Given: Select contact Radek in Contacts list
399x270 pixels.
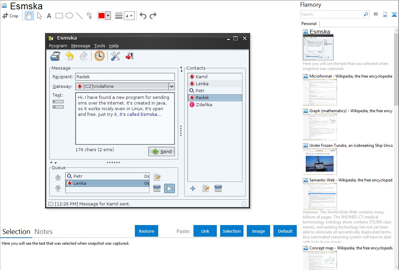Looking at the screenshot, I should point(215,98).
